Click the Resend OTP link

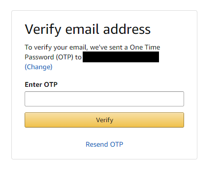tap(104, 144)
